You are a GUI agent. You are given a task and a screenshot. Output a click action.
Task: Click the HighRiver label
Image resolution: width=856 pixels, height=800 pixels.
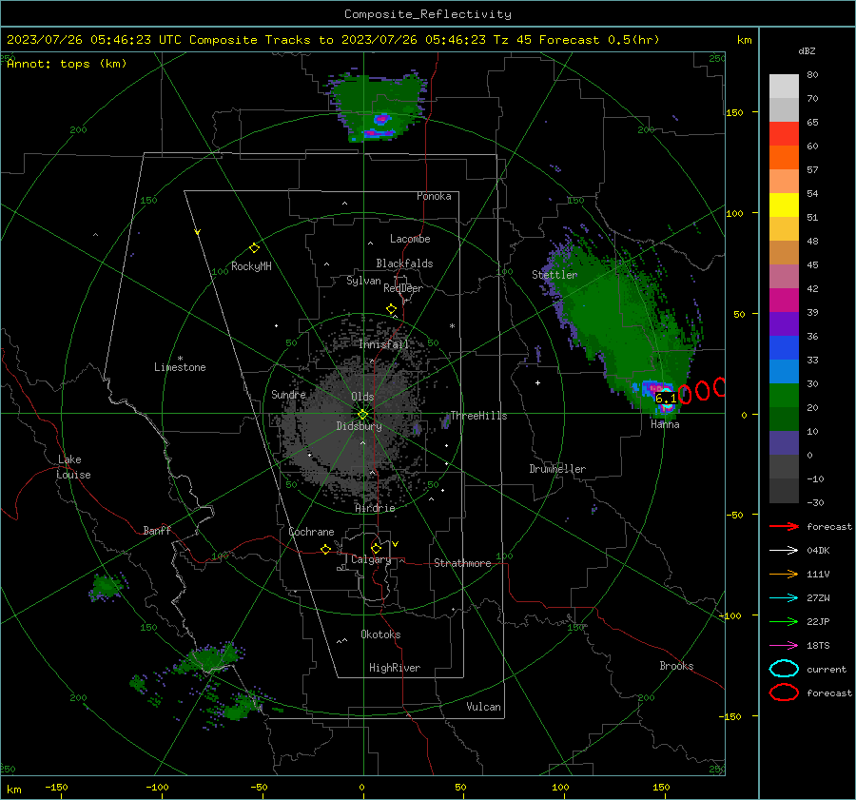395,668
